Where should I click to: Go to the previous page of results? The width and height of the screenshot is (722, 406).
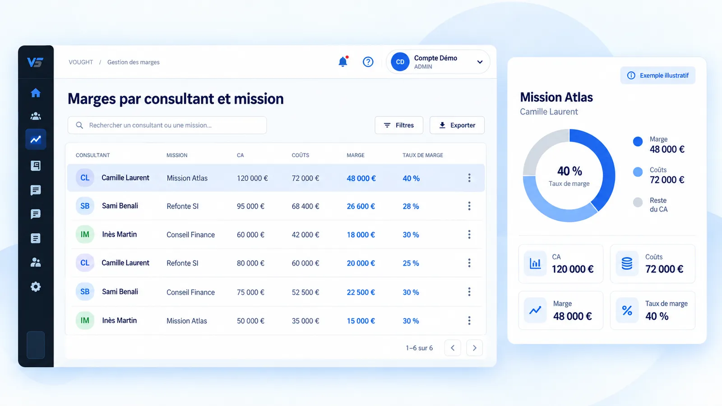click(x=453, y=348)
